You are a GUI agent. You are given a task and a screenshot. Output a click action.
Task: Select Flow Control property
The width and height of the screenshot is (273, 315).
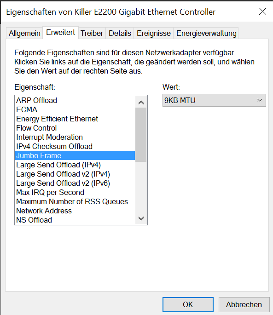click(x=75, y=128)
